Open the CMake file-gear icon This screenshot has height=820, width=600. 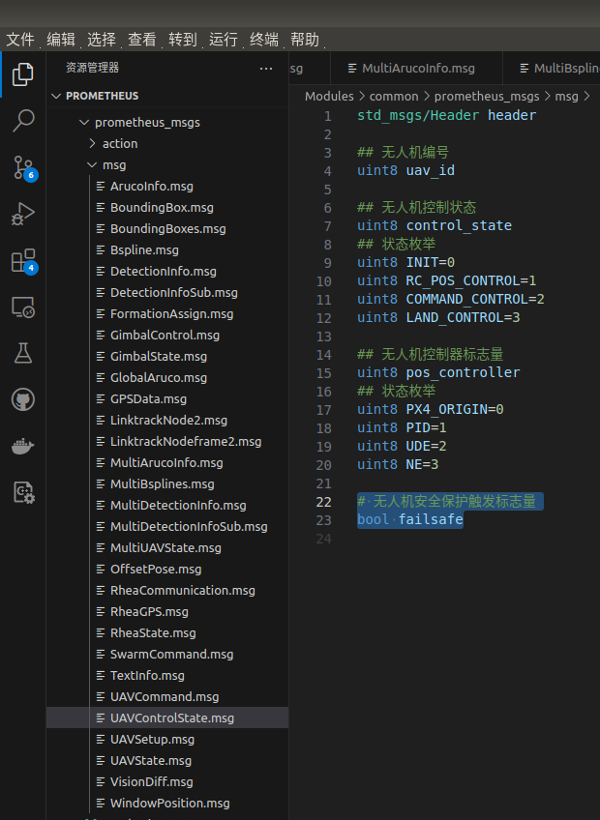click(x=23, y=492)
